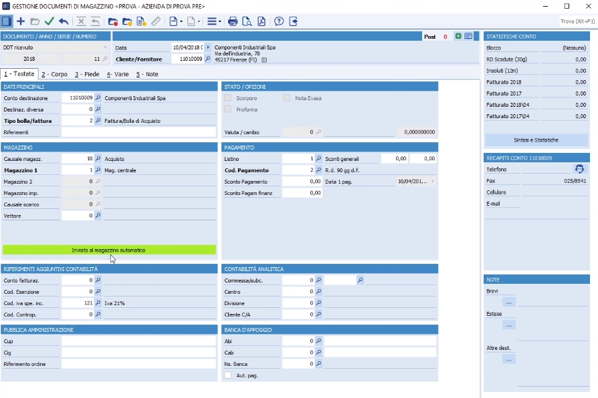The height and width of the screenshot is (398, 598).
Task: Open the DDT ricevuto document type dropdown
Action: click(x=105, y=48)
